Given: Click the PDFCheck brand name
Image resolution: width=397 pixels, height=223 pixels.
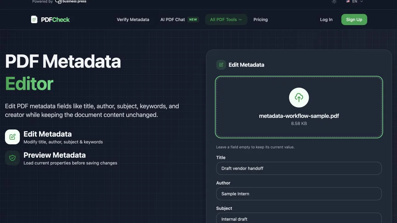Looking at the screenshot, I should (56, 20).
